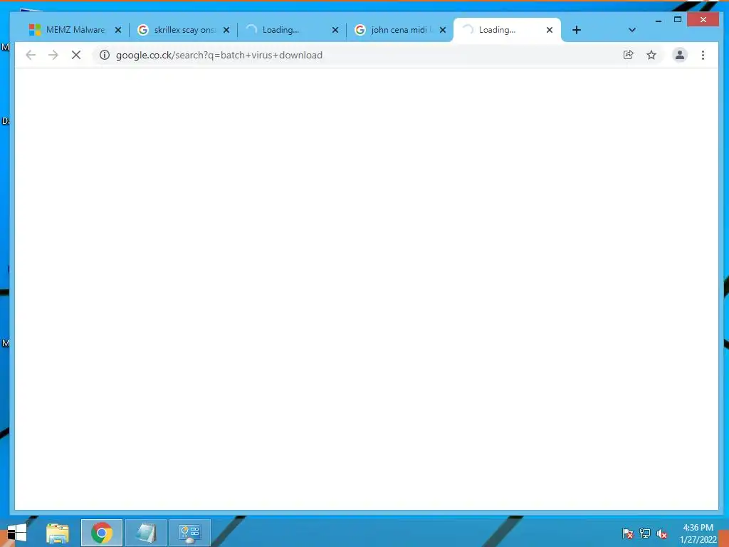
Task: Close the active Loading tab
Action: coord(550,30)
